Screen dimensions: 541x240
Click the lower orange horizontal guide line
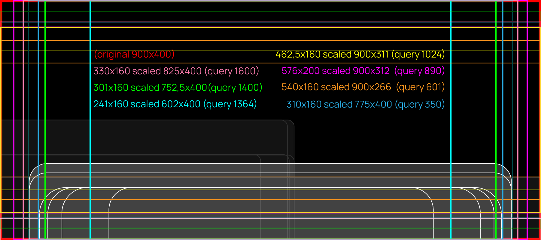click(270, 199)
